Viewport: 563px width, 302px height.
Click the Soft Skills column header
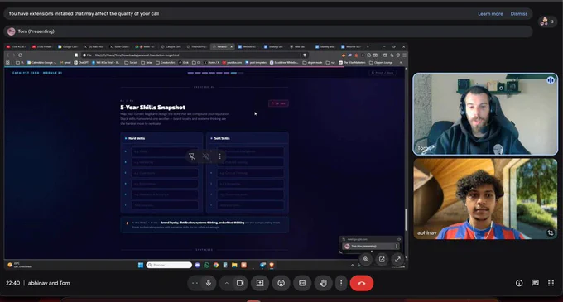pos(222,138)
